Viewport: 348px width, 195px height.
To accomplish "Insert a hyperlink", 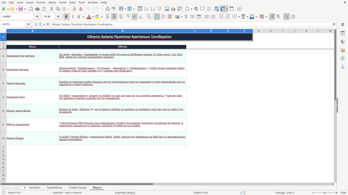I will click(x=196, y=9).
